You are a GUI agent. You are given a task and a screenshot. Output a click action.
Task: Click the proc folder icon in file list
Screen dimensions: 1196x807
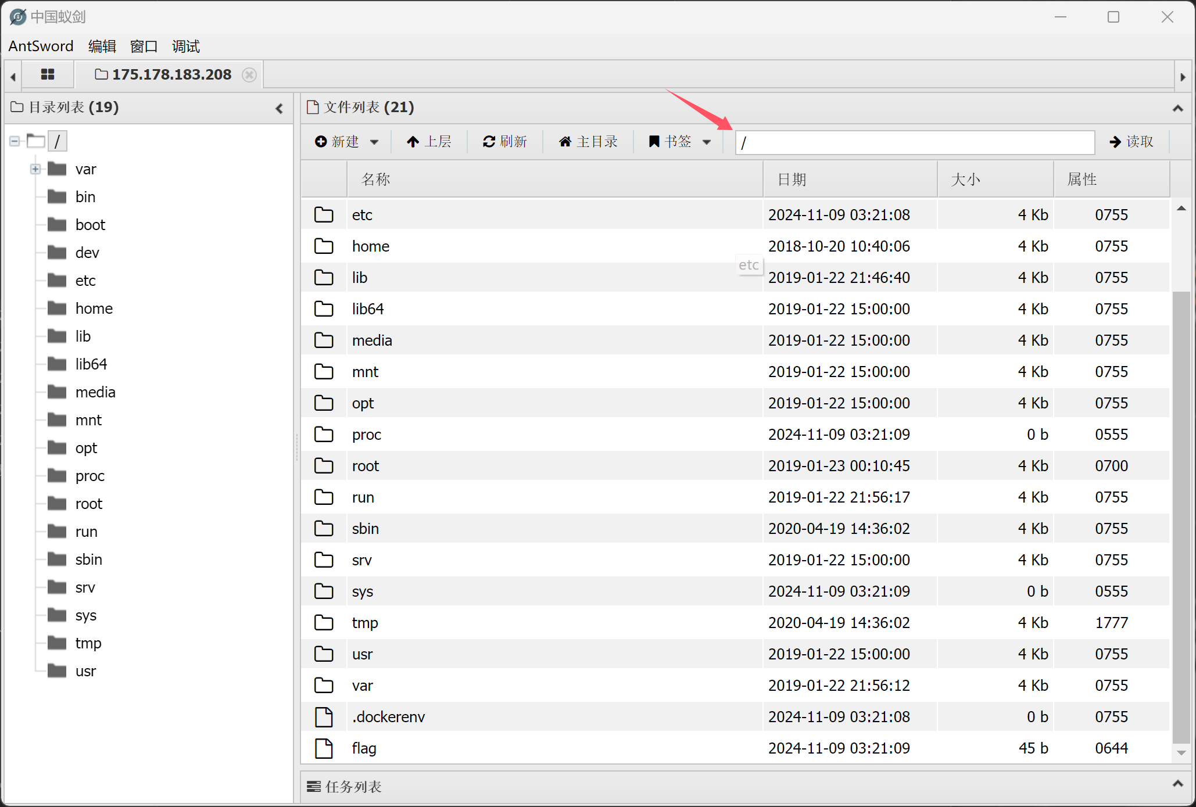324,434
